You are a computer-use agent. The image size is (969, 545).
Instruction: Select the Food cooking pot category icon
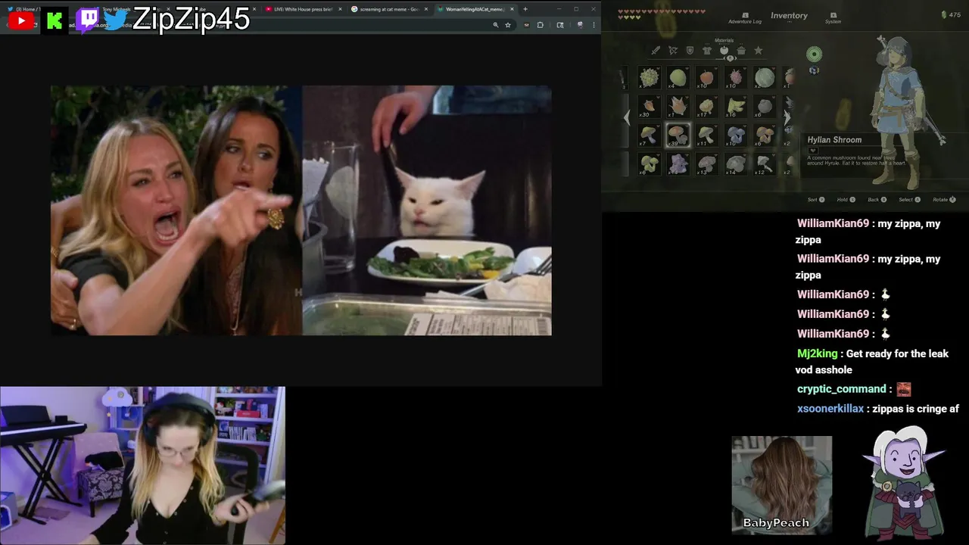pos(741,51)
